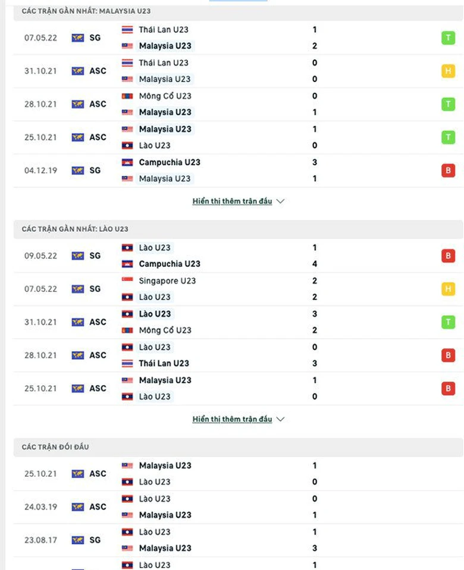Open Thái Lan U23 team in 28.10.21 Lào match

point(164,363)
